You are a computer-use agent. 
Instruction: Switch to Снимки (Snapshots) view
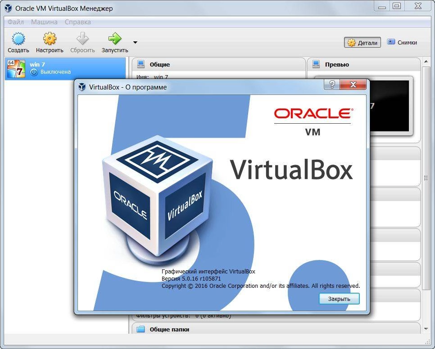(402, 42)
